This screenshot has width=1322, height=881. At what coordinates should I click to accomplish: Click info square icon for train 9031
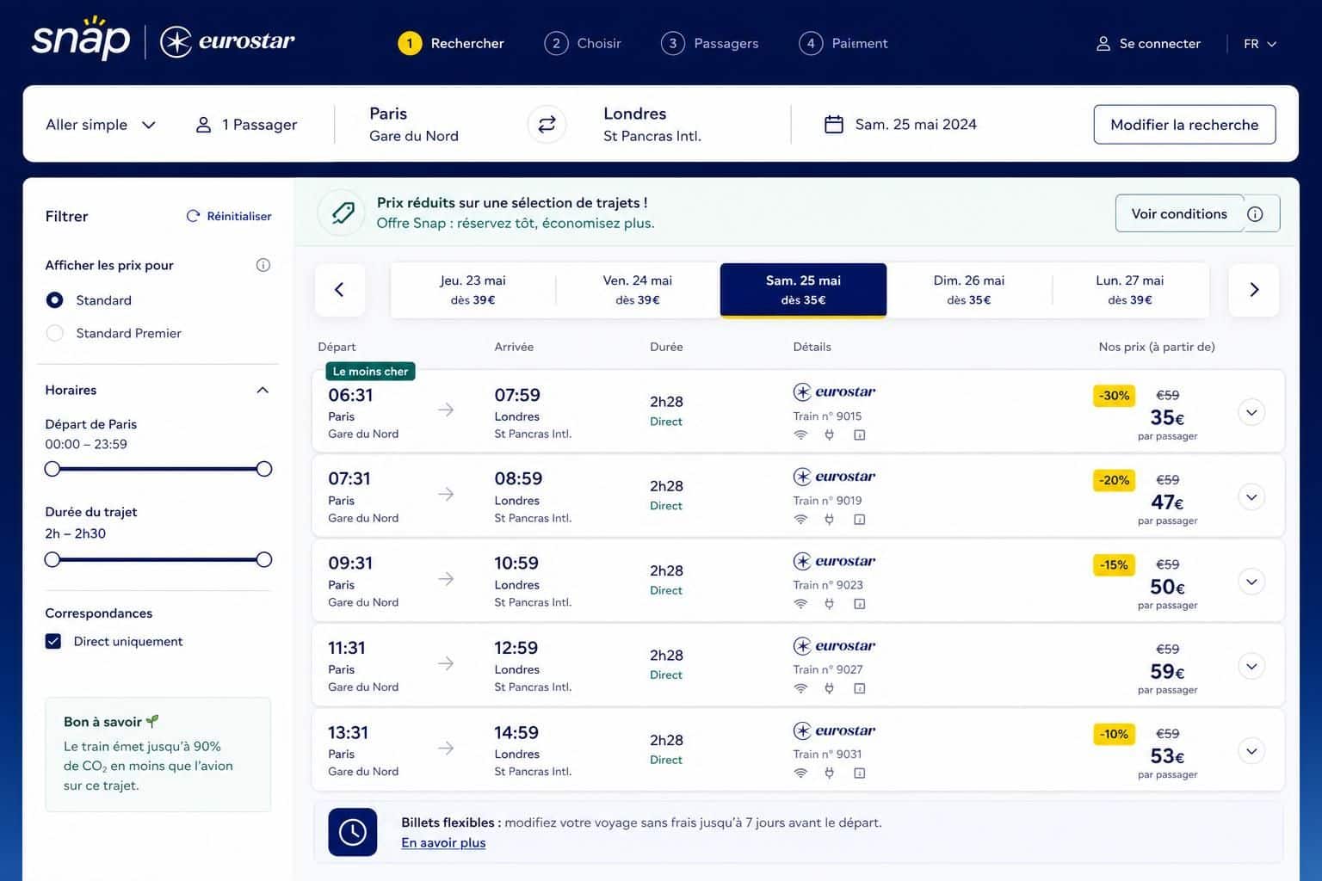tap(859, 773)
